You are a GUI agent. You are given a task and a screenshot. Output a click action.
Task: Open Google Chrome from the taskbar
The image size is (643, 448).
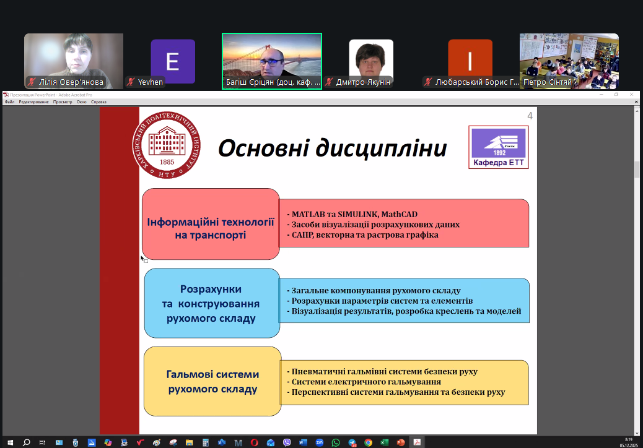point(368,442)
